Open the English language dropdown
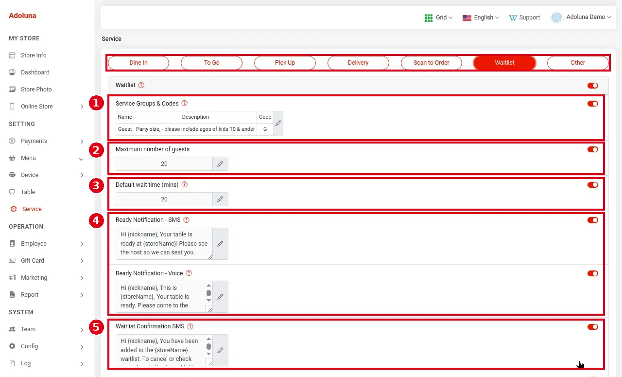Screen dimensions: 622x377 [x=481, y=18]
